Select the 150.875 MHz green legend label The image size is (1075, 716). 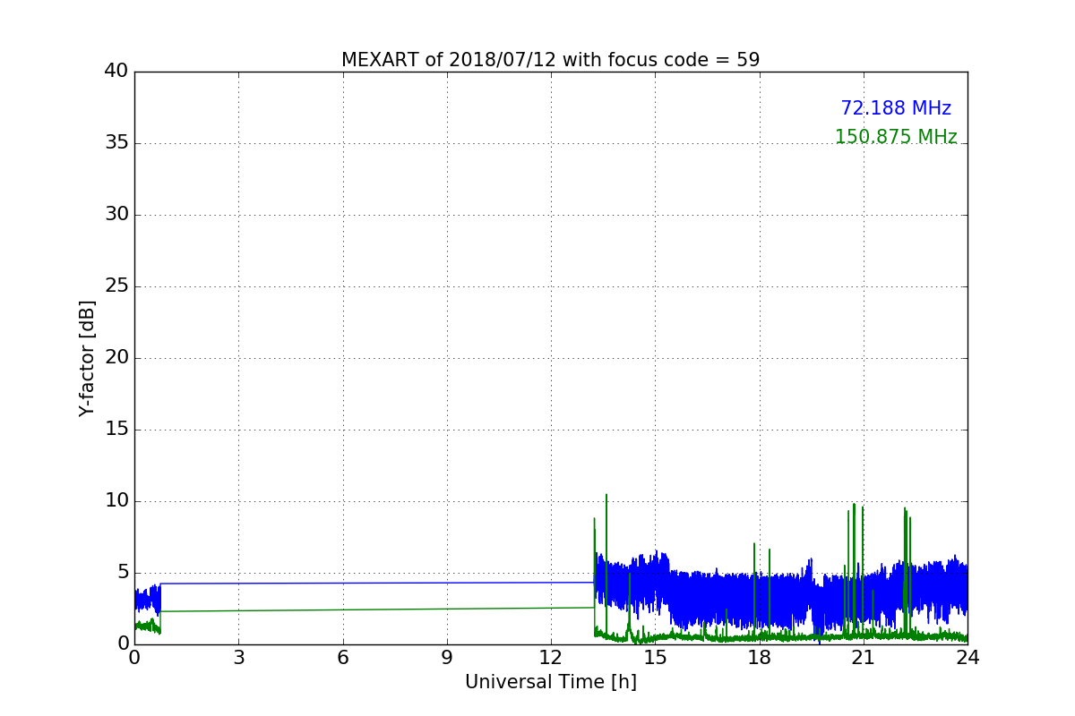tap(896, 137)
